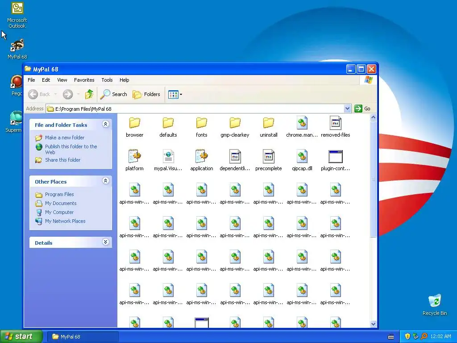Open Back history dropdown arrow
The image size is (457, 343).
point(55,94)
